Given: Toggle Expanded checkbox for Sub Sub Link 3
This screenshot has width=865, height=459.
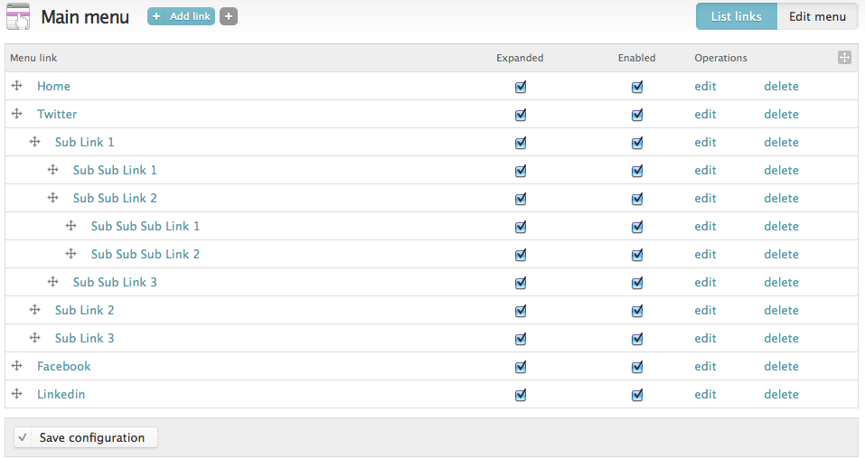Looking at the screenshot, I should point(521,283).
